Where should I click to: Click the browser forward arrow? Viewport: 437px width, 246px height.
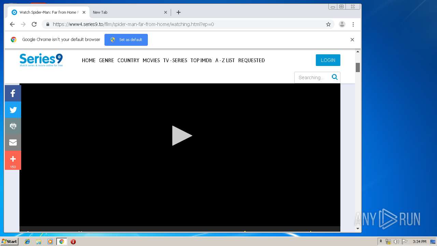point(23,24)
